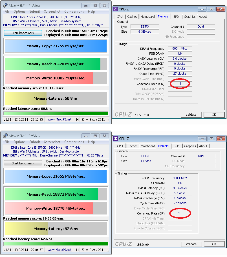
Task: Open the Options menu in the bottom MaxxMEM window
Action: (x=19, y=142)
